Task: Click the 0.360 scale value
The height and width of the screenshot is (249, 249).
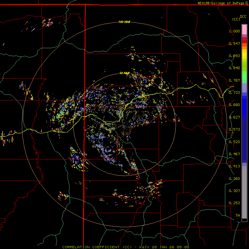Action: click(x=234, y=178)
